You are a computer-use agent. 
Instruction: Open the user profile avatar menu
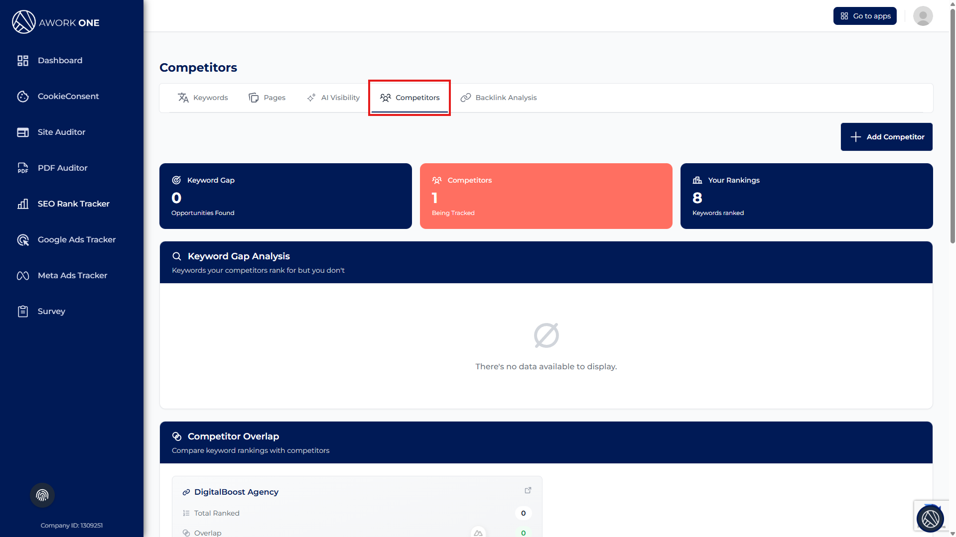coord(923,16)
